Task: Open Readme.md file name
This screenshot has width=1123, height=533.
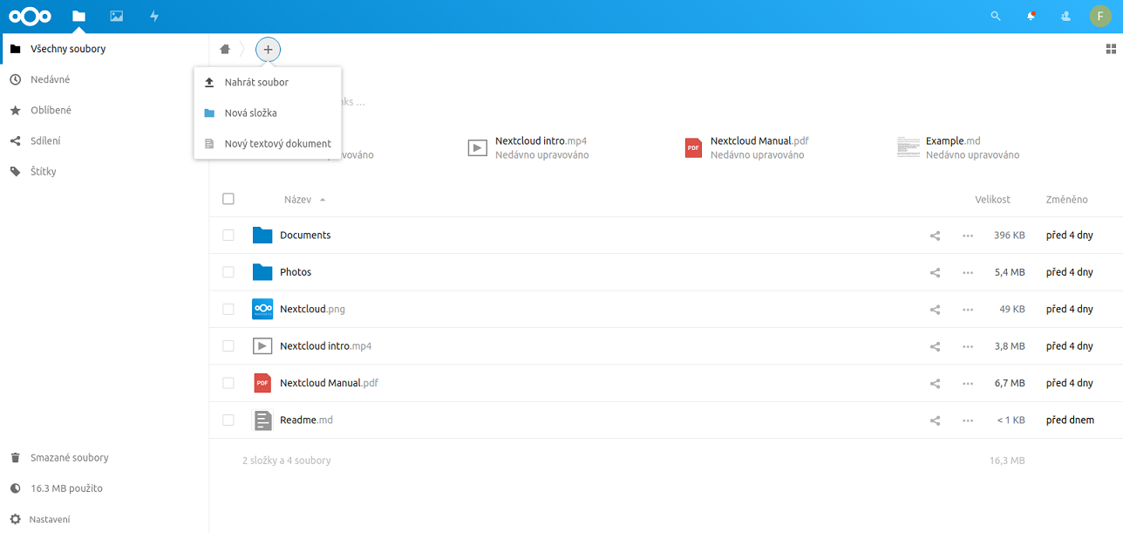Action: click(306, 420)
